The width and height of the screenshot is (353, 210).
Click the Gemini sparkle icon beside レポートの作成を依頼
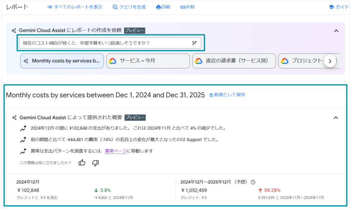pos(14,31)
